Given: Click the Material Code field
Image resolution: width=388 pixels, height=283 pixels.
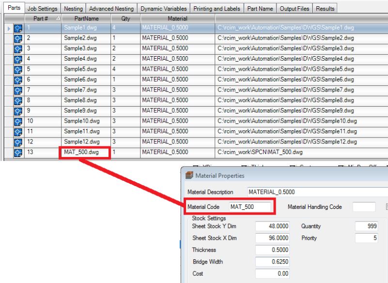Looking at the screenshot, I should (249, 207).
